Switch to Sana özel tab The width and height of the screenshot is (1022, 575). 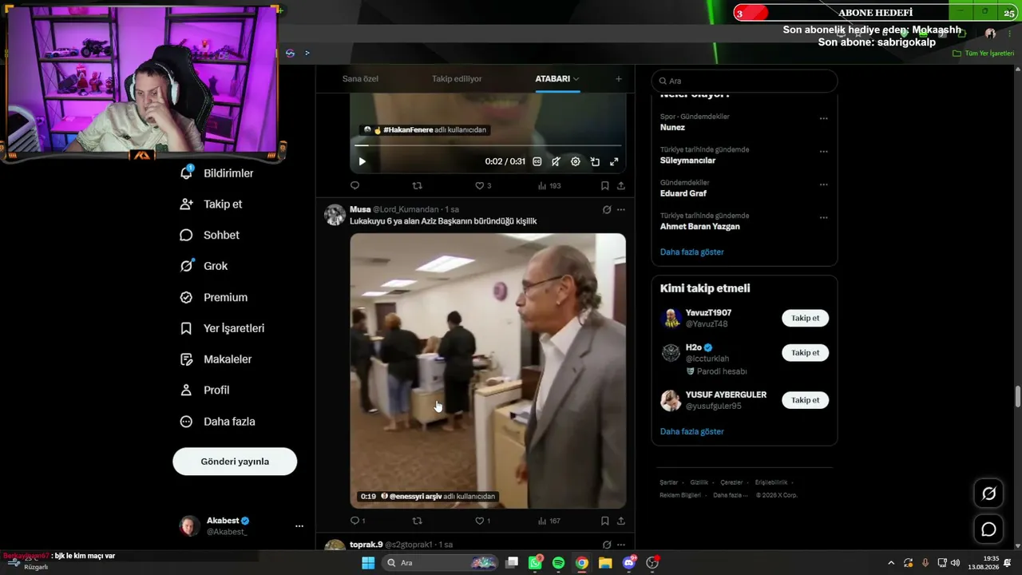(x=360, y=79)
